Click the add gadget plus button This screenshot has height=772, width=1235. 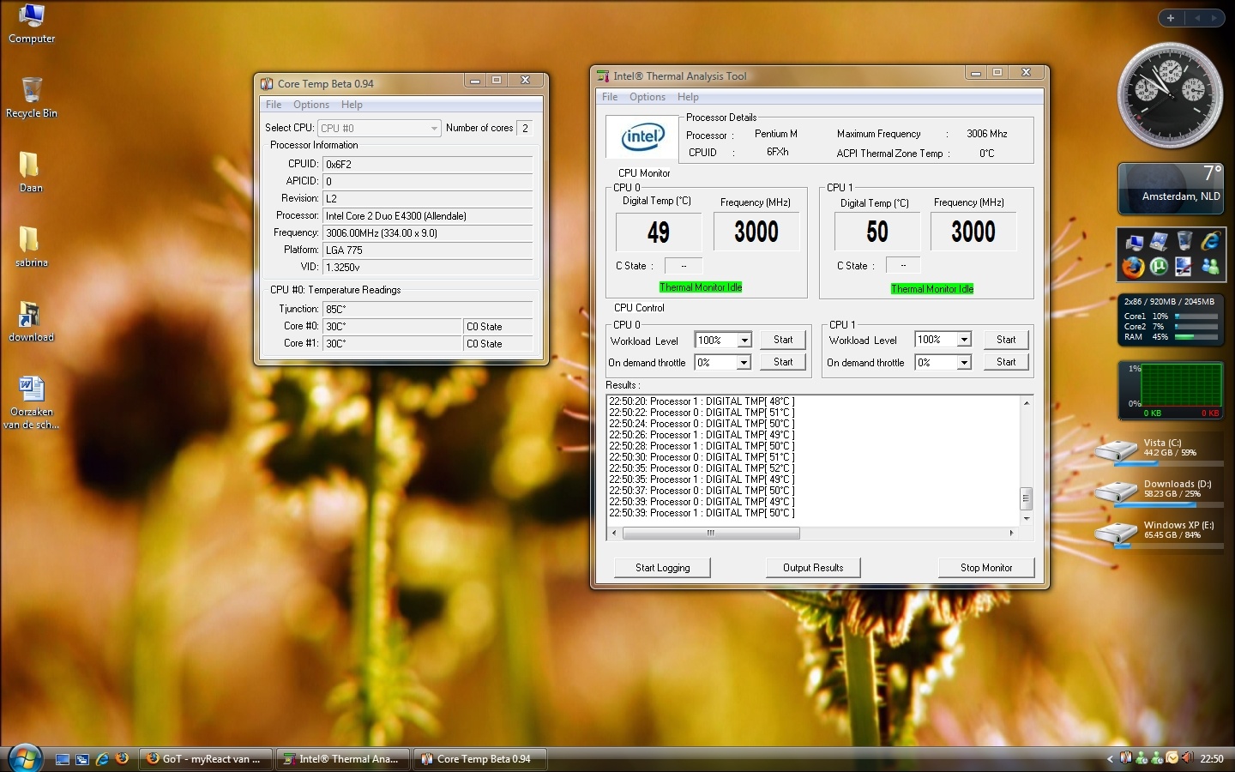(1170, 18)
